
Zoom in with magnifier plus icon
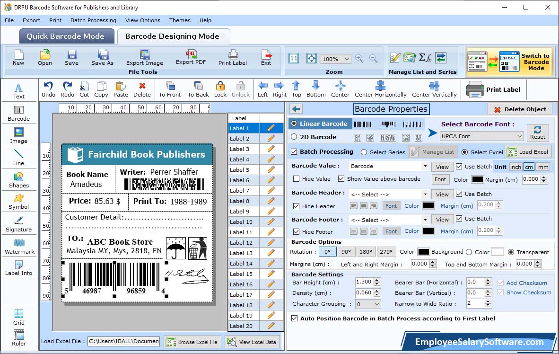(x=359, y=59)
